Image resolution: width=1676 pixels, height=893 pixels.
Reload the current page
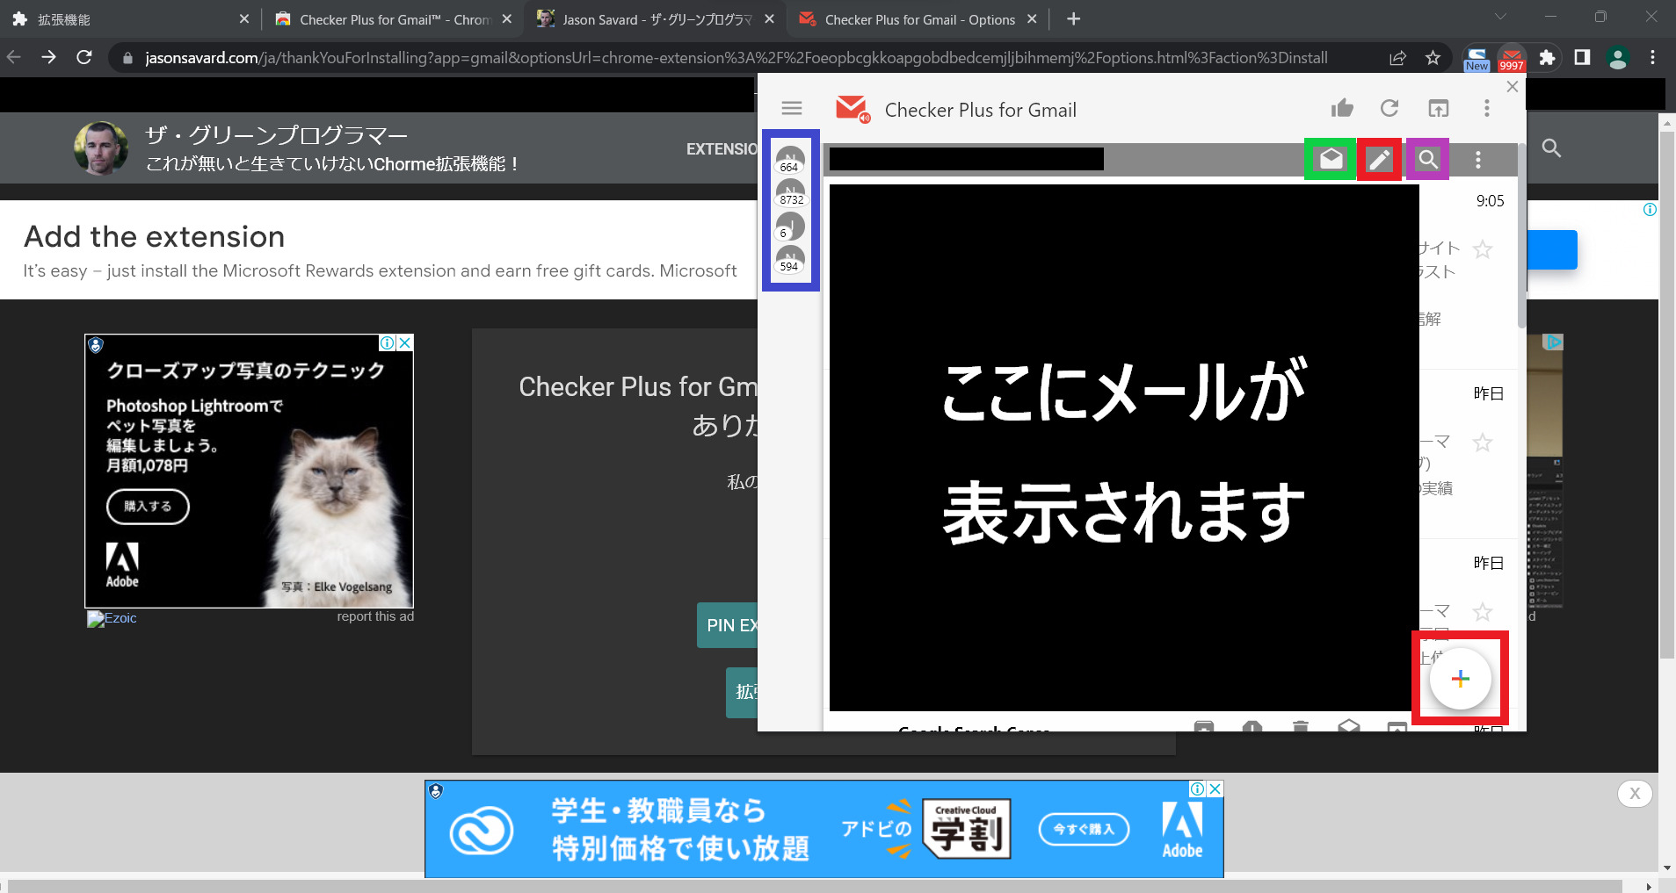(x=84, y=57)
